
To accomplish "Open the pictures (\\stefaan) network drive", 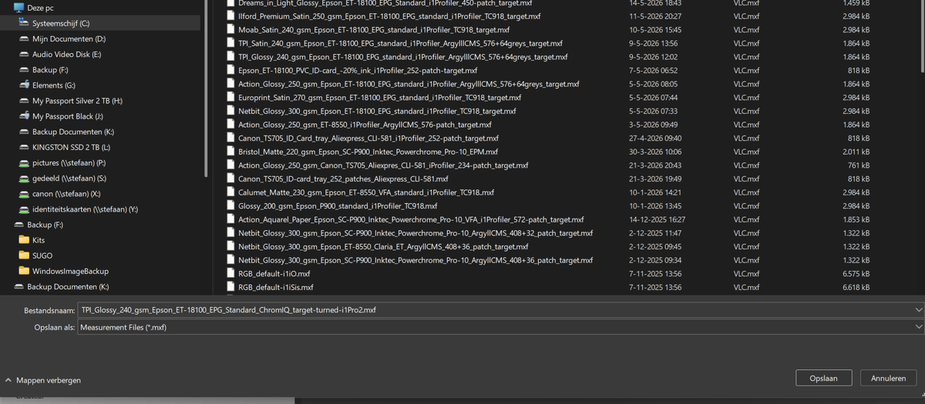I will click(69, 163).
